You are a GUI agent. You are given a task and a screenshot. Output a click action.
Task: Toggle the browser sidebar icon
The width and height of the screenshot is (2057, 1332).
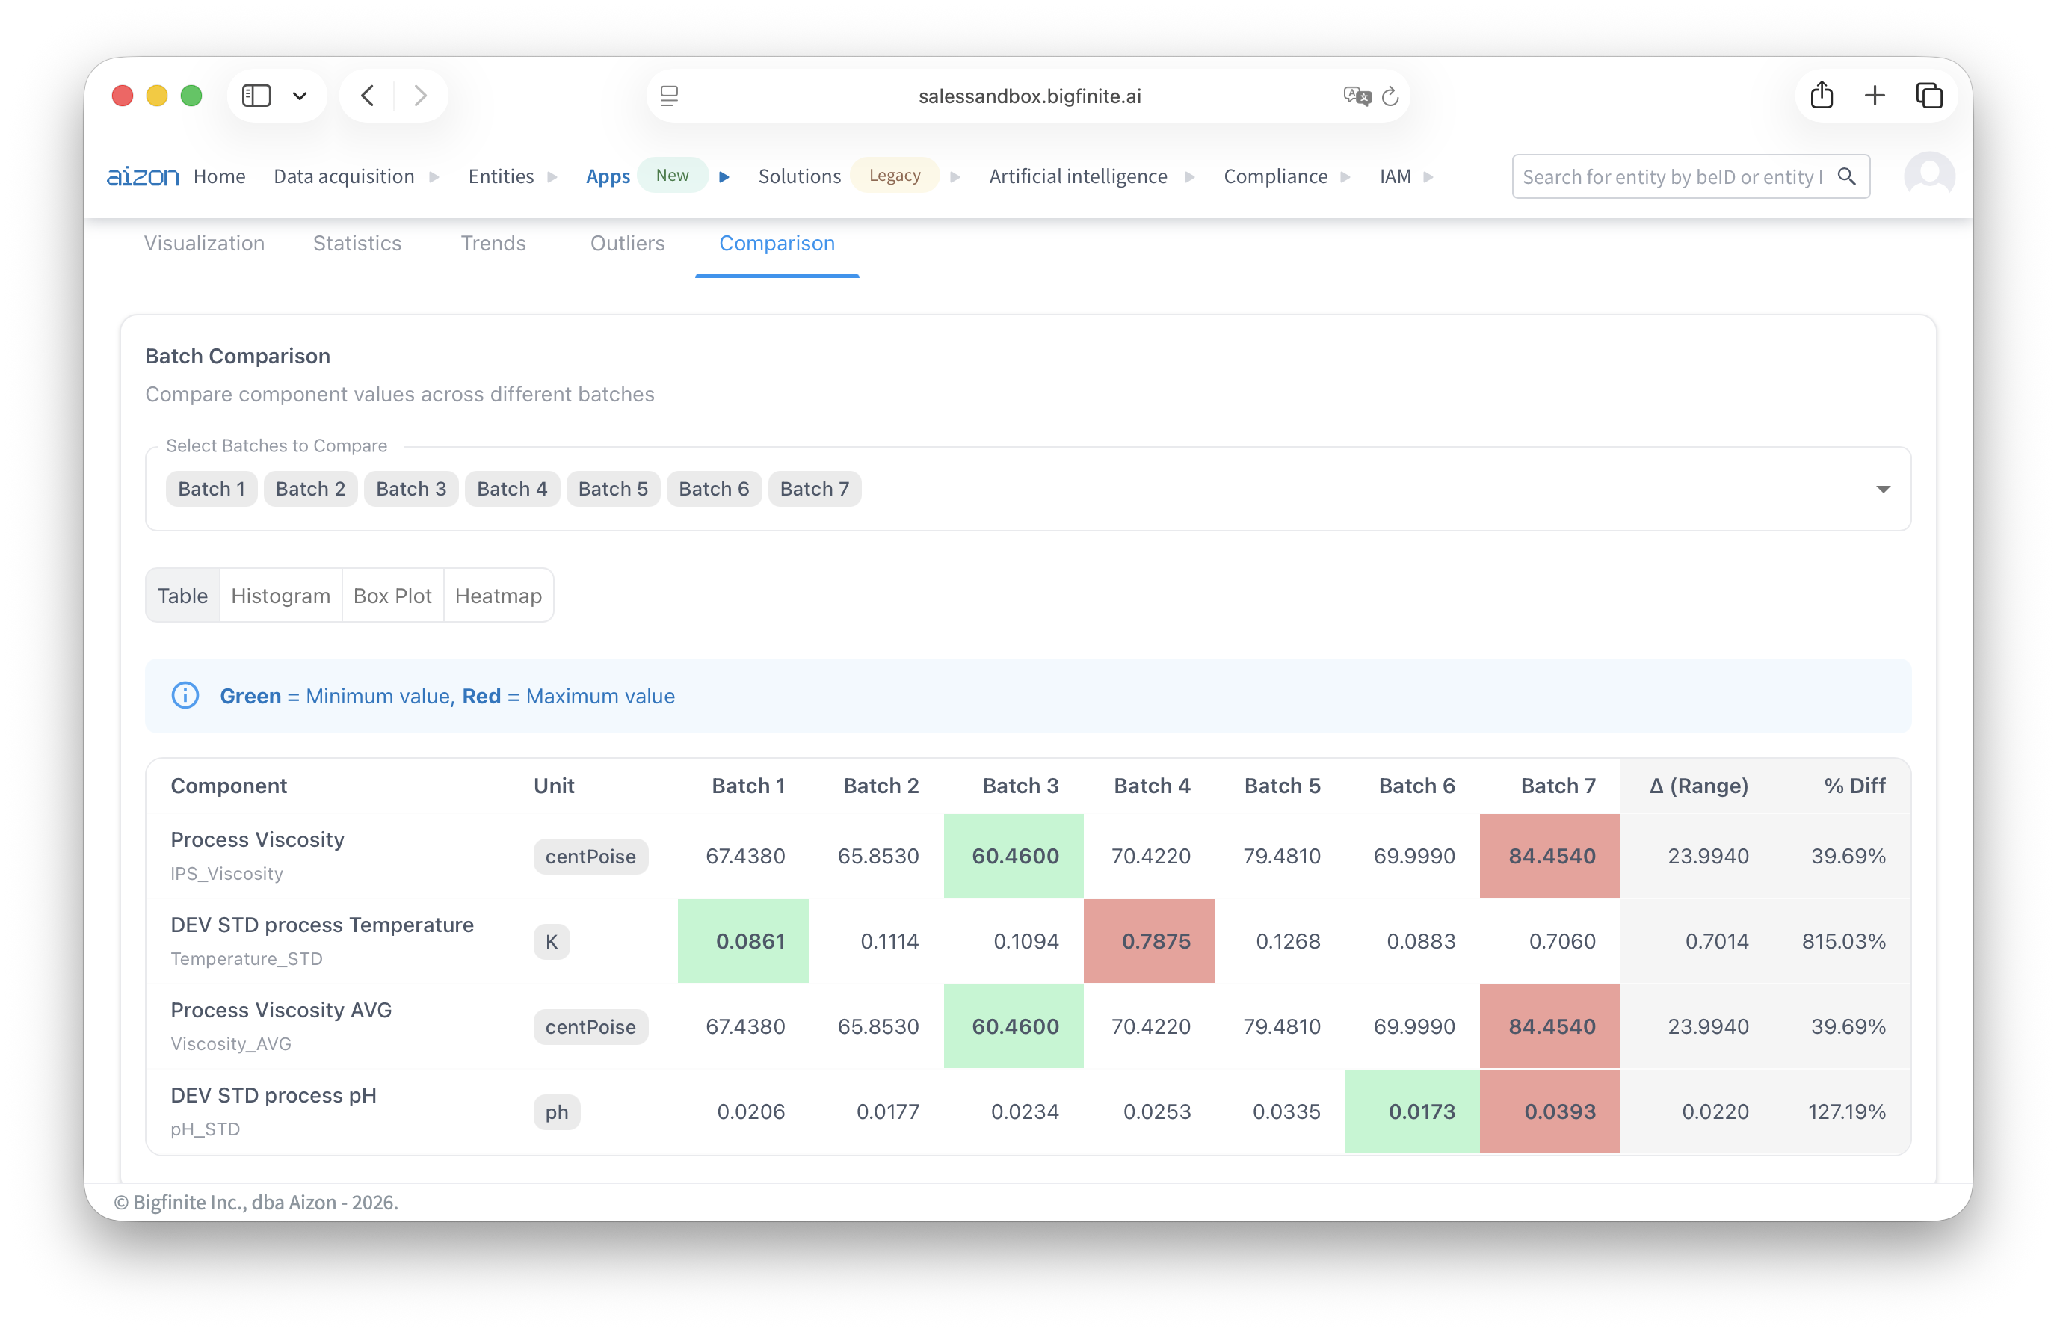coord(256,95)
